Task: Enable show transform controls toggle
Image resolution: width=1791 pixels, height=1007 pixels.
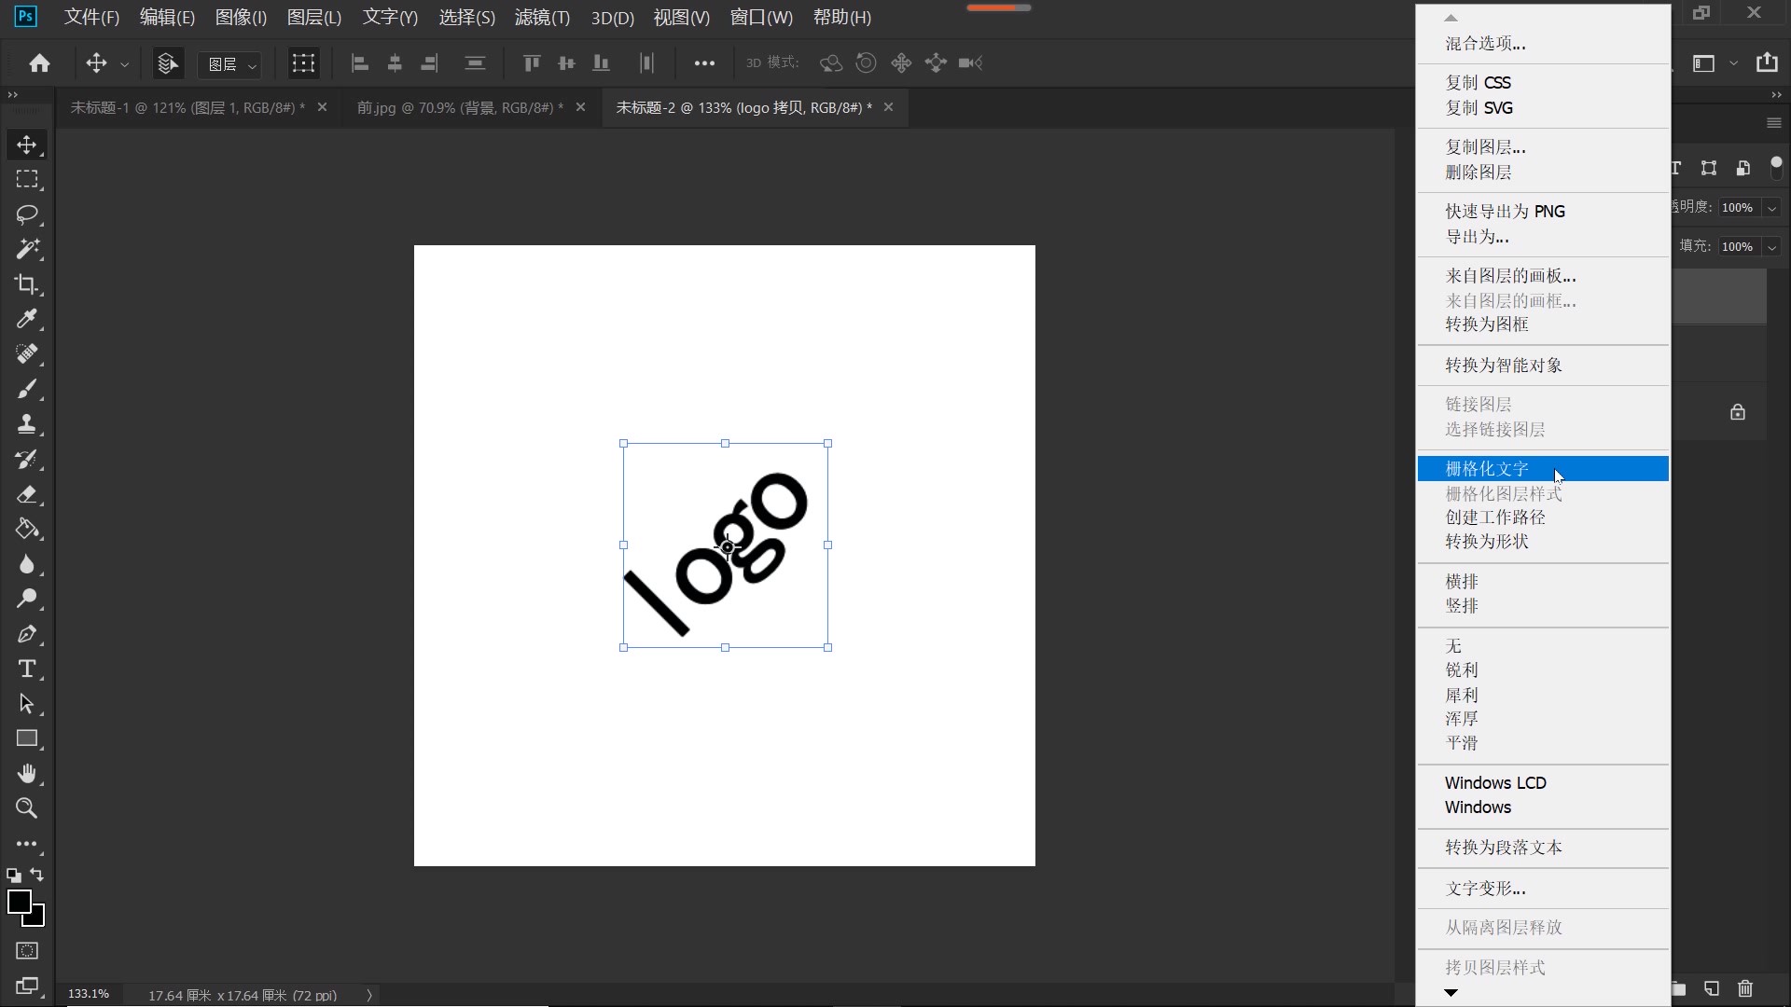Action: pyautogui.click(x=303, y=63)
